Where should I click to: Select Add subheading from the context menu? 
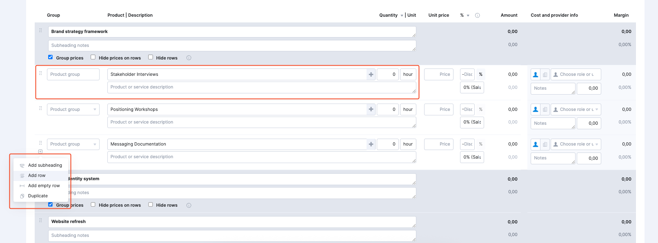45,166
